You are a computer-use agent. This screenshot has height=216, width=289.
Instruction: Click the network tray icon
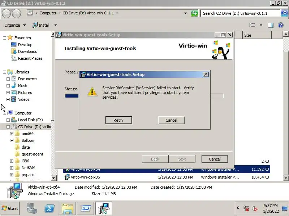coord(246,208)
